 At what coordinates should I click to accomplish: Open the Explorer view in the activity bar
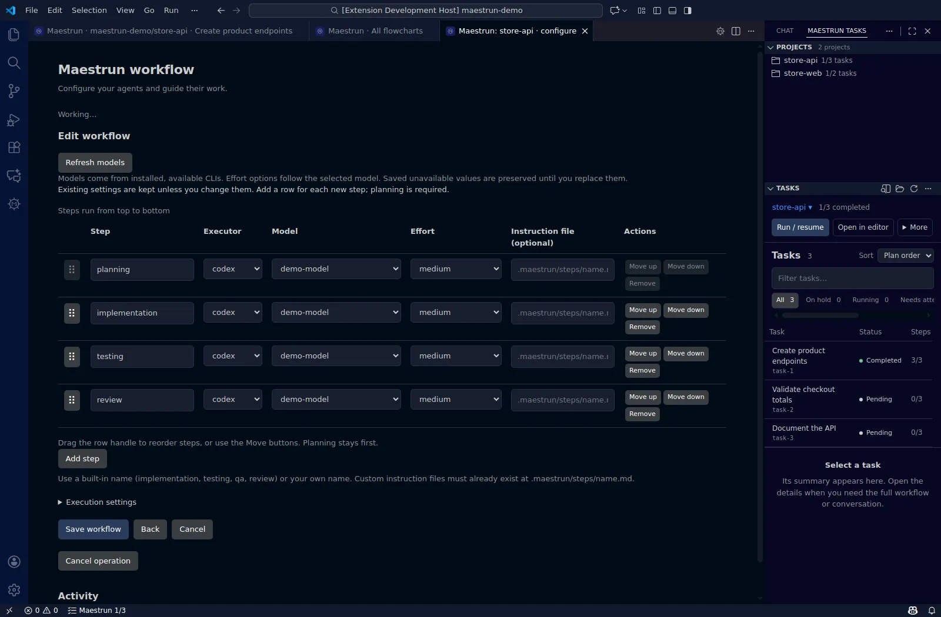pos(14,35)
